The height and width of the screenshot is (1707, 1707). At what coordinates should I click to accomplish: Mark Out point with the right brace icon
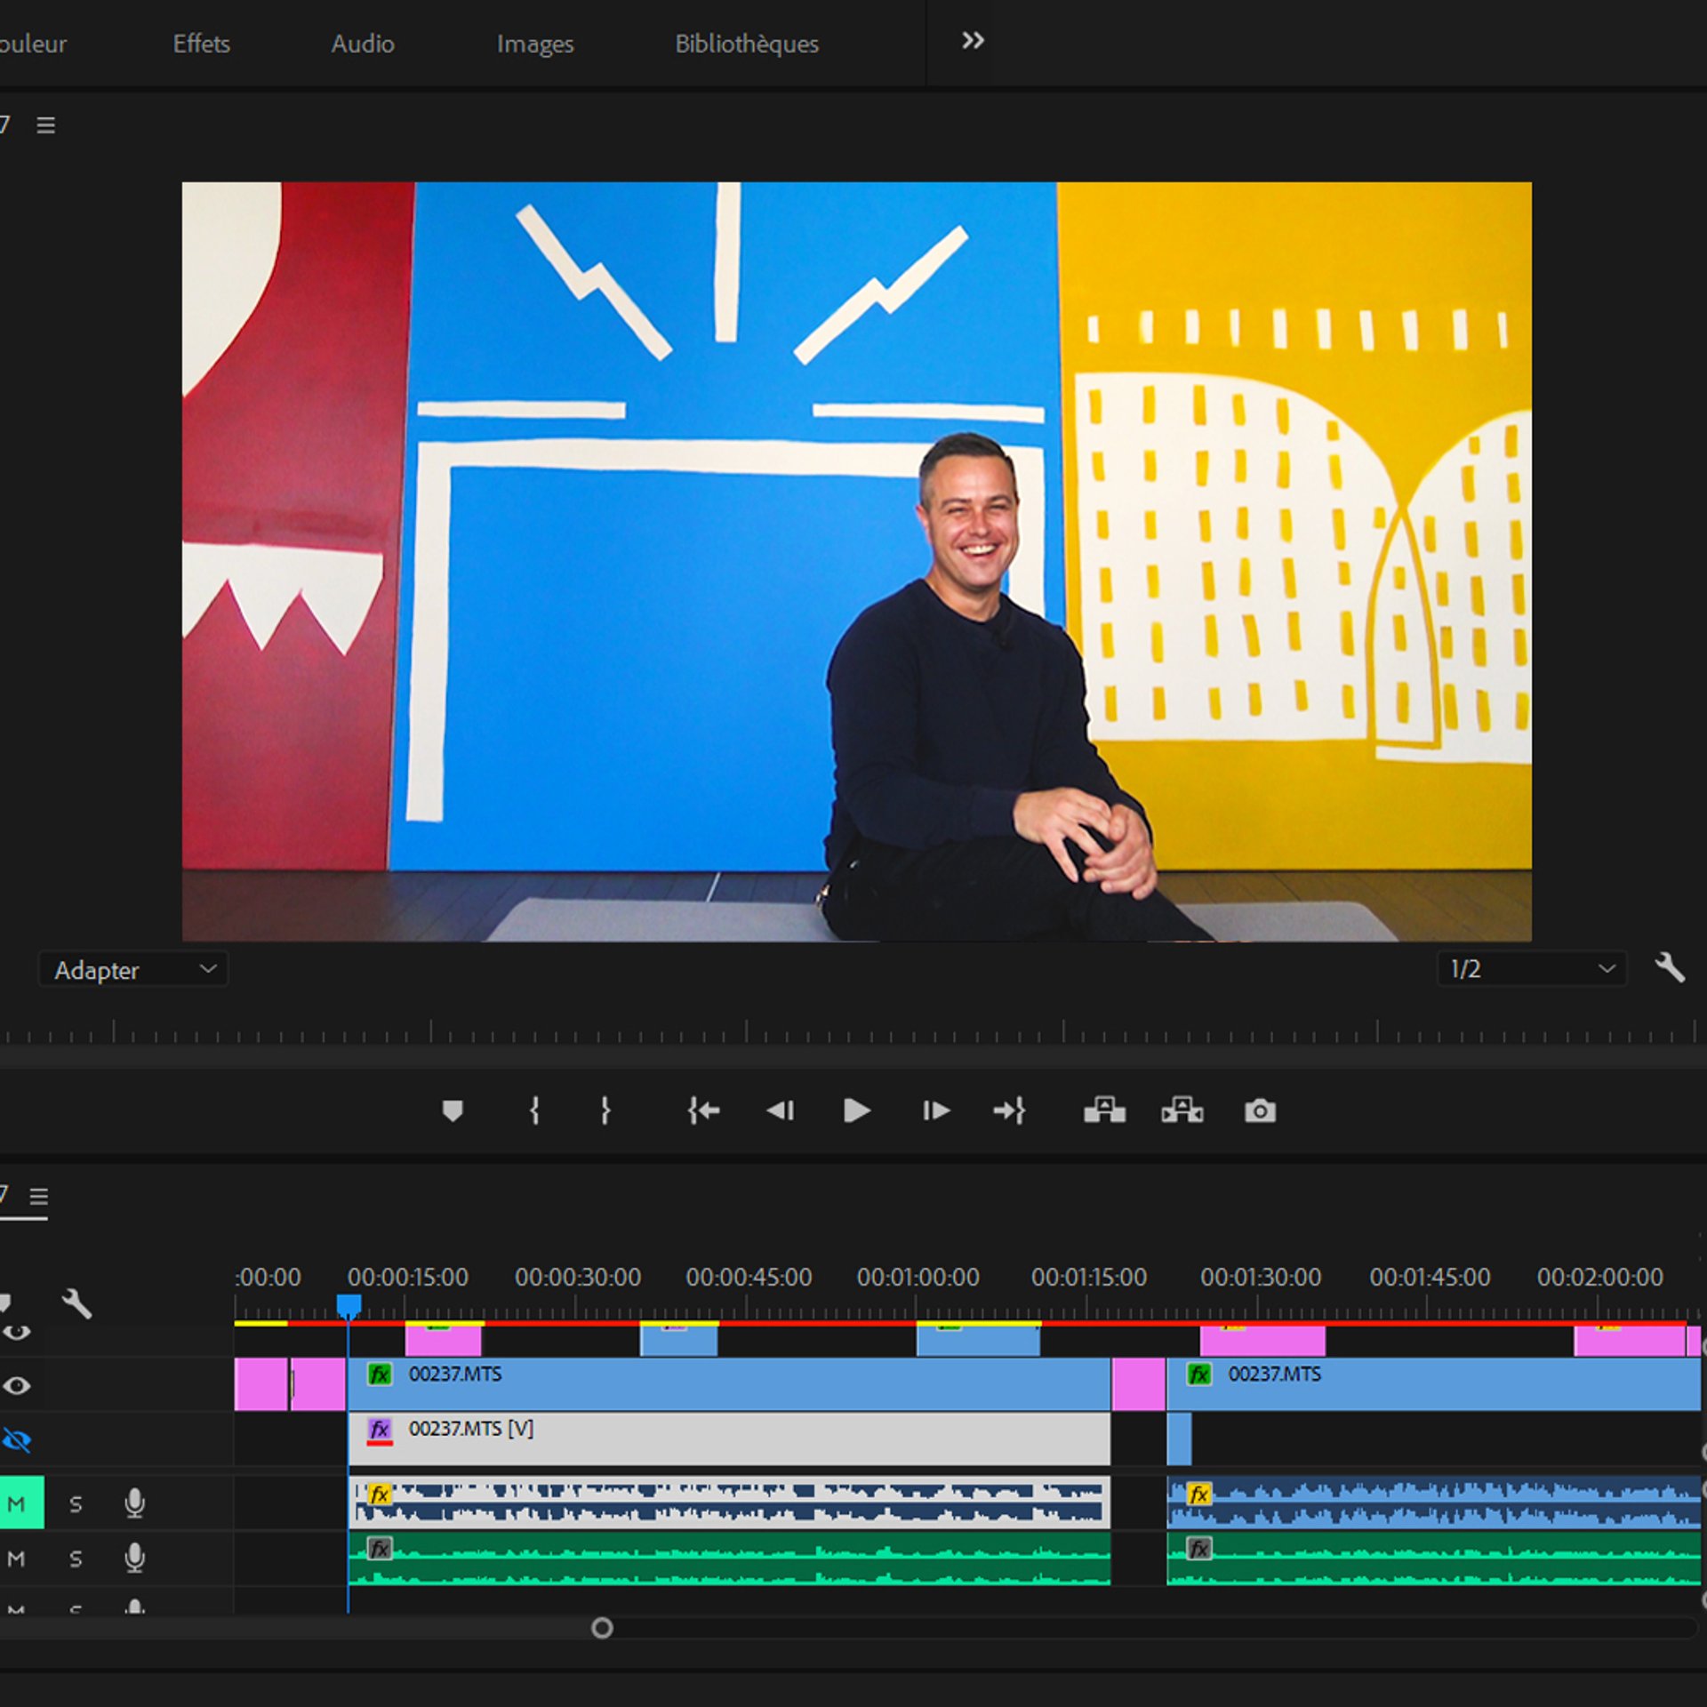[605, 1110]
